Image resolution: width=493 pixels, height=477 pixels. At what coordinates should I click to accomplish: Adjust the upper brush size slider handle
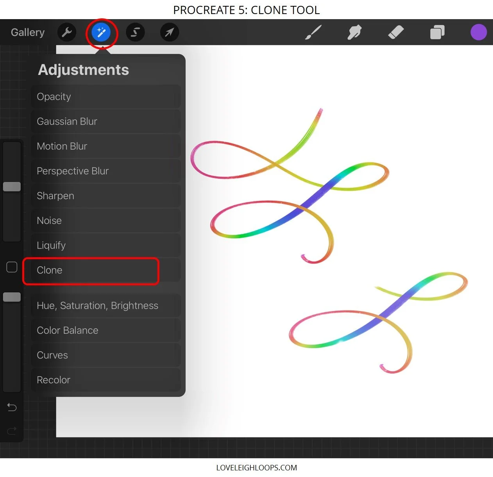point(12,186)
